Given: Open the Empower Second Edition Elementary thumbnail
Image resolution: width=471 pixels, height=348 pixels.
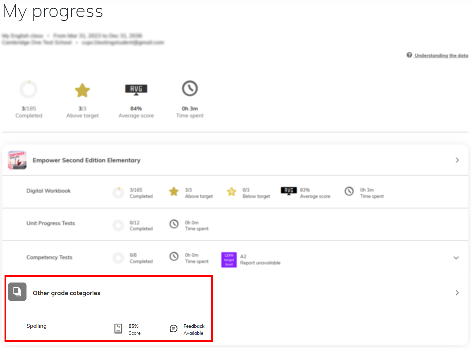Looking at the screenshot, I should click(x=17, y=160).
